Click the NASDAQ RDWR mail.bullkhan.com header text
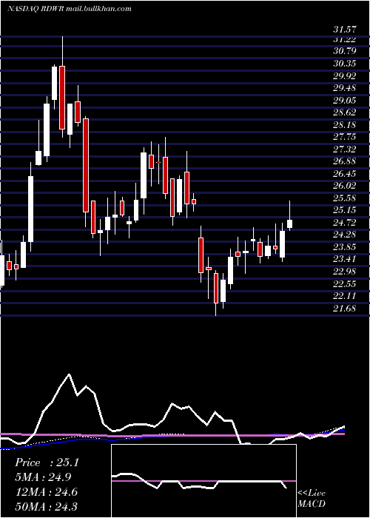 (69, 9)
